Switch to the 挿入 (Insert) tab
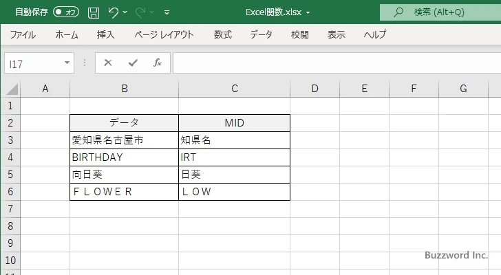Image resolution: width=501 pixels, height=275 pixels. click(105, 34)
